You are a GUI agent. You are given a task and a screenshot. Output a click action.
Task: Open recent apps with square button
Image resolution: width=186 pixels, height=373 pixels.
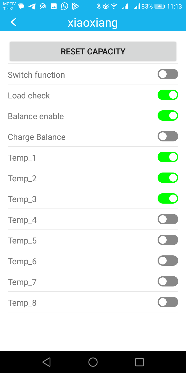(x=139, y=362)
